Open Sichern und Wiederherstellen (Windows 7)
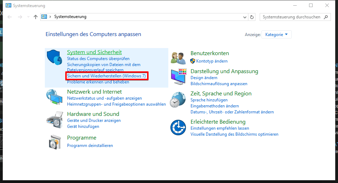This screenshot has width=338, height=183. [106, 76]
